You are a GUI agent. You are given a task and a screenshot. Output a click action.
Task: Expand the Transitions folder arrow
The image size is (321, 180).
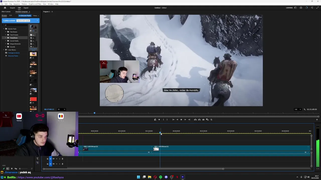(6, 38)
